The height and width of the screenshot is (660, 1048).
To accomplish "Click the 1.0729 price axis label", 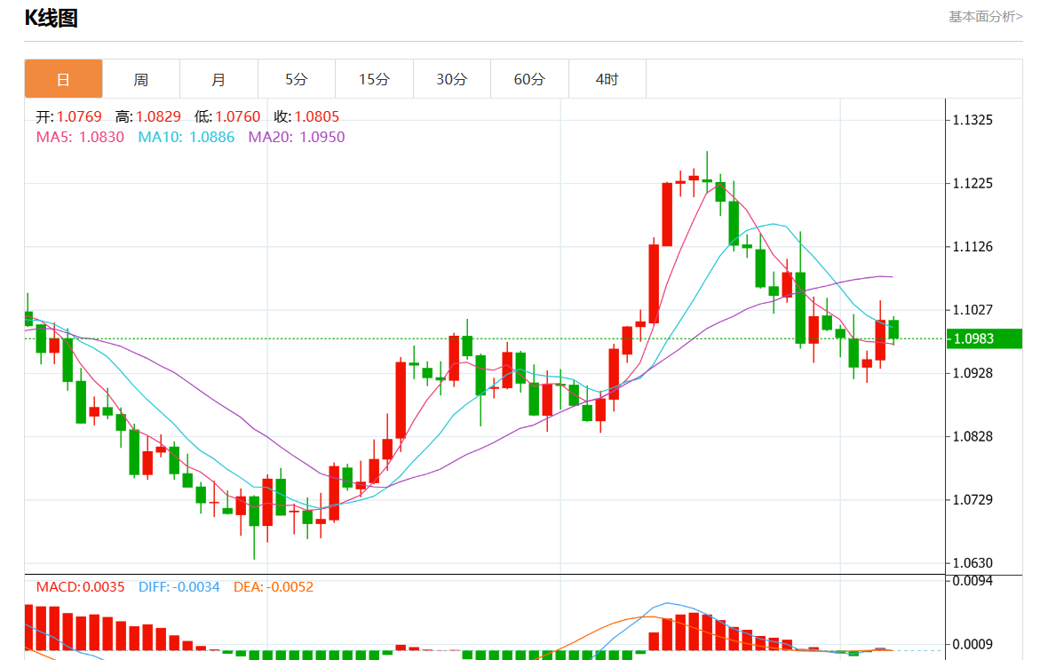I will pos(973,499).
